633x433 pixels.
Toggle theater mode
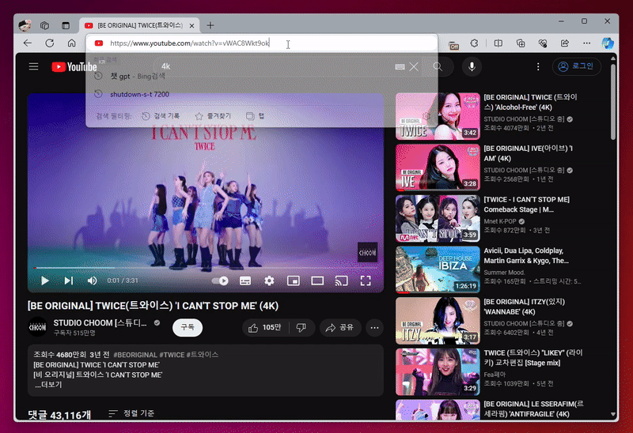317,281
